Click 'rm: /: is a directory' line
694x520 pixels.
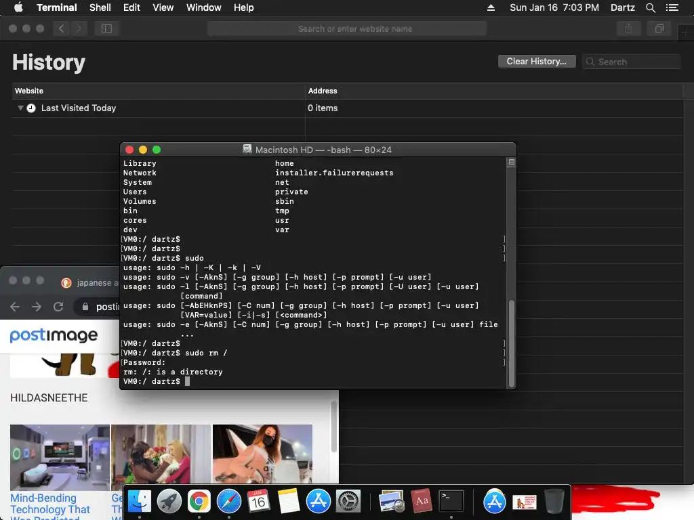[173, 372]
